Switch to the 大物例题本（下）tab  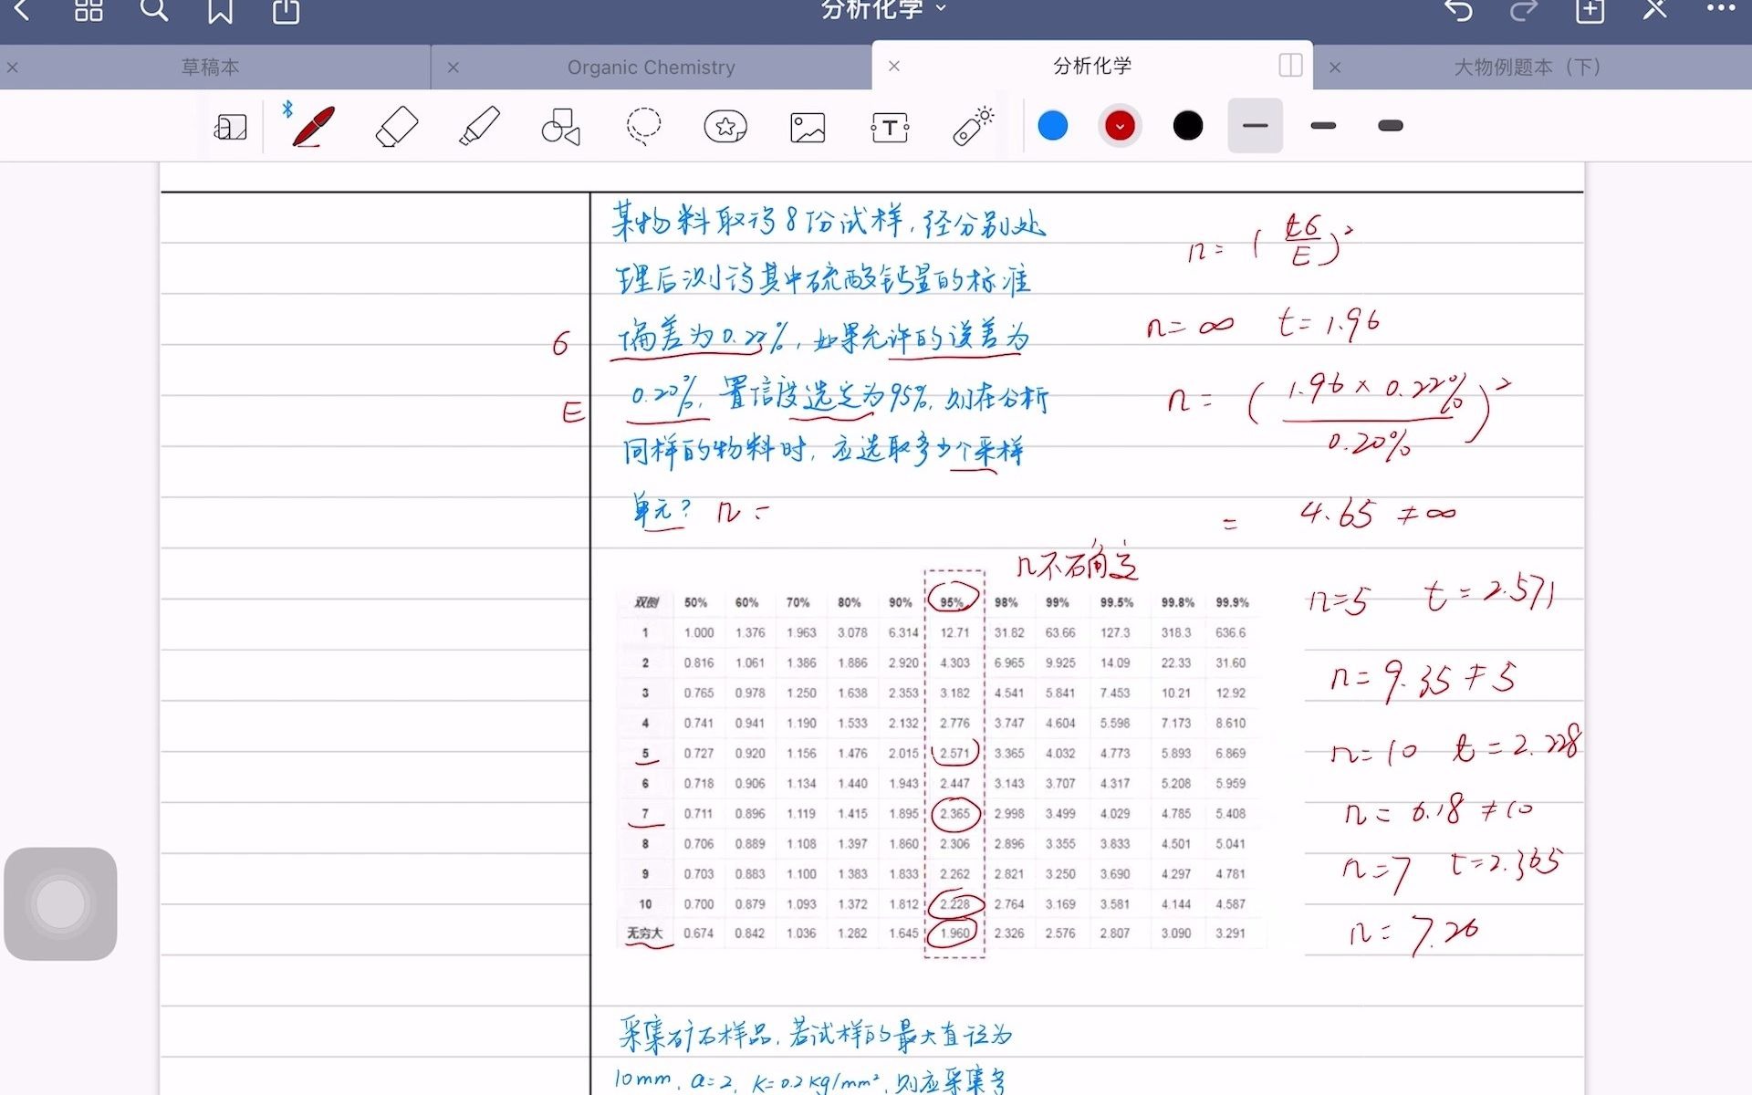1528,67
